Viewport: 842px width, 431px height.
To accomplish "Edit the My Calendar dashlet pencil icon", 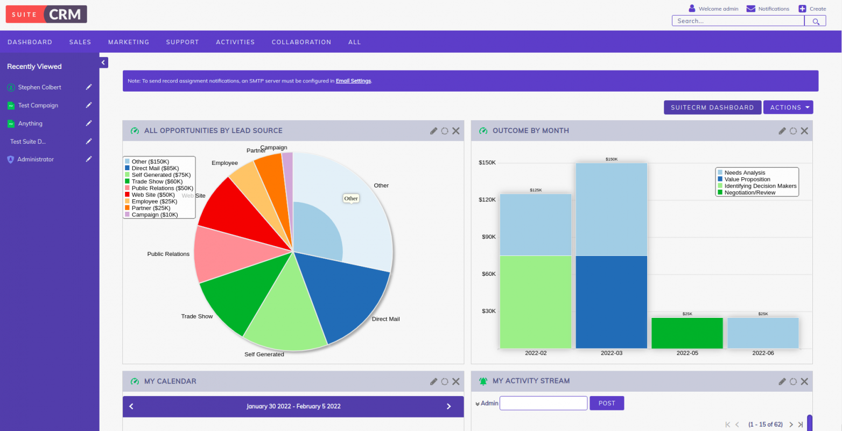I will coord(433,381).
